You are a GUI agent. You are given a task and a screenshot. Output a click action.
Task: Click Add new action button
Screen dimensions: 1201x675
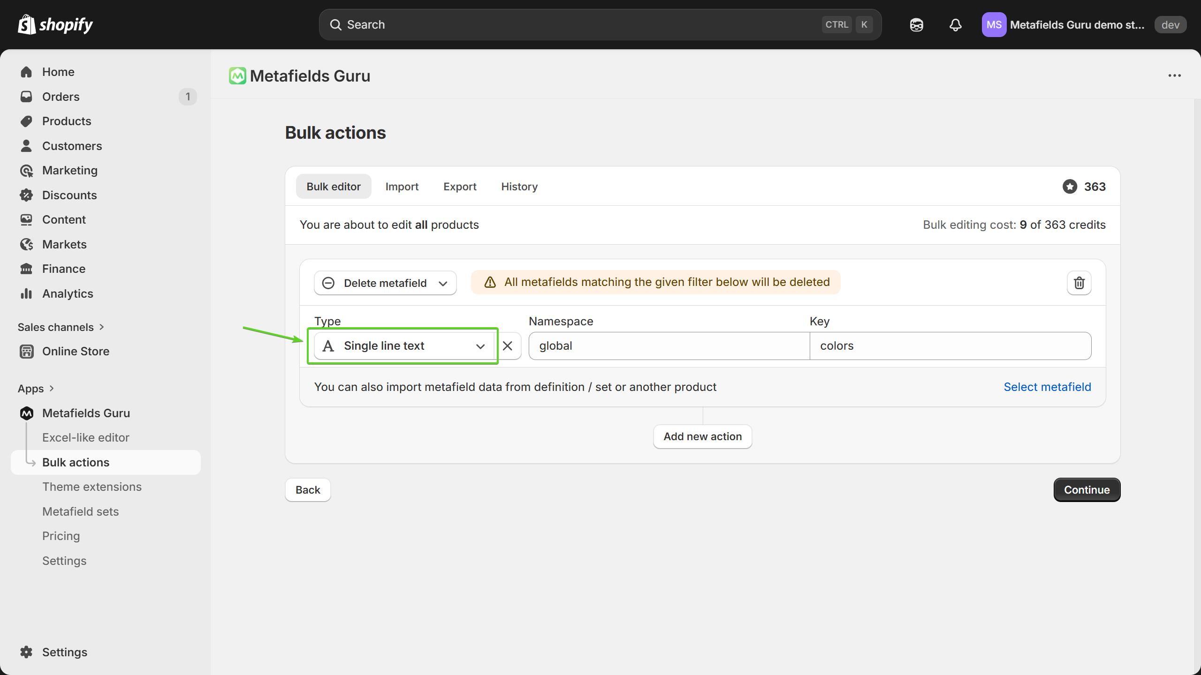tap(702, 436)
